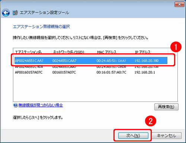
Task: Click the 再検索(R) button
Action: tap(166, 107)
